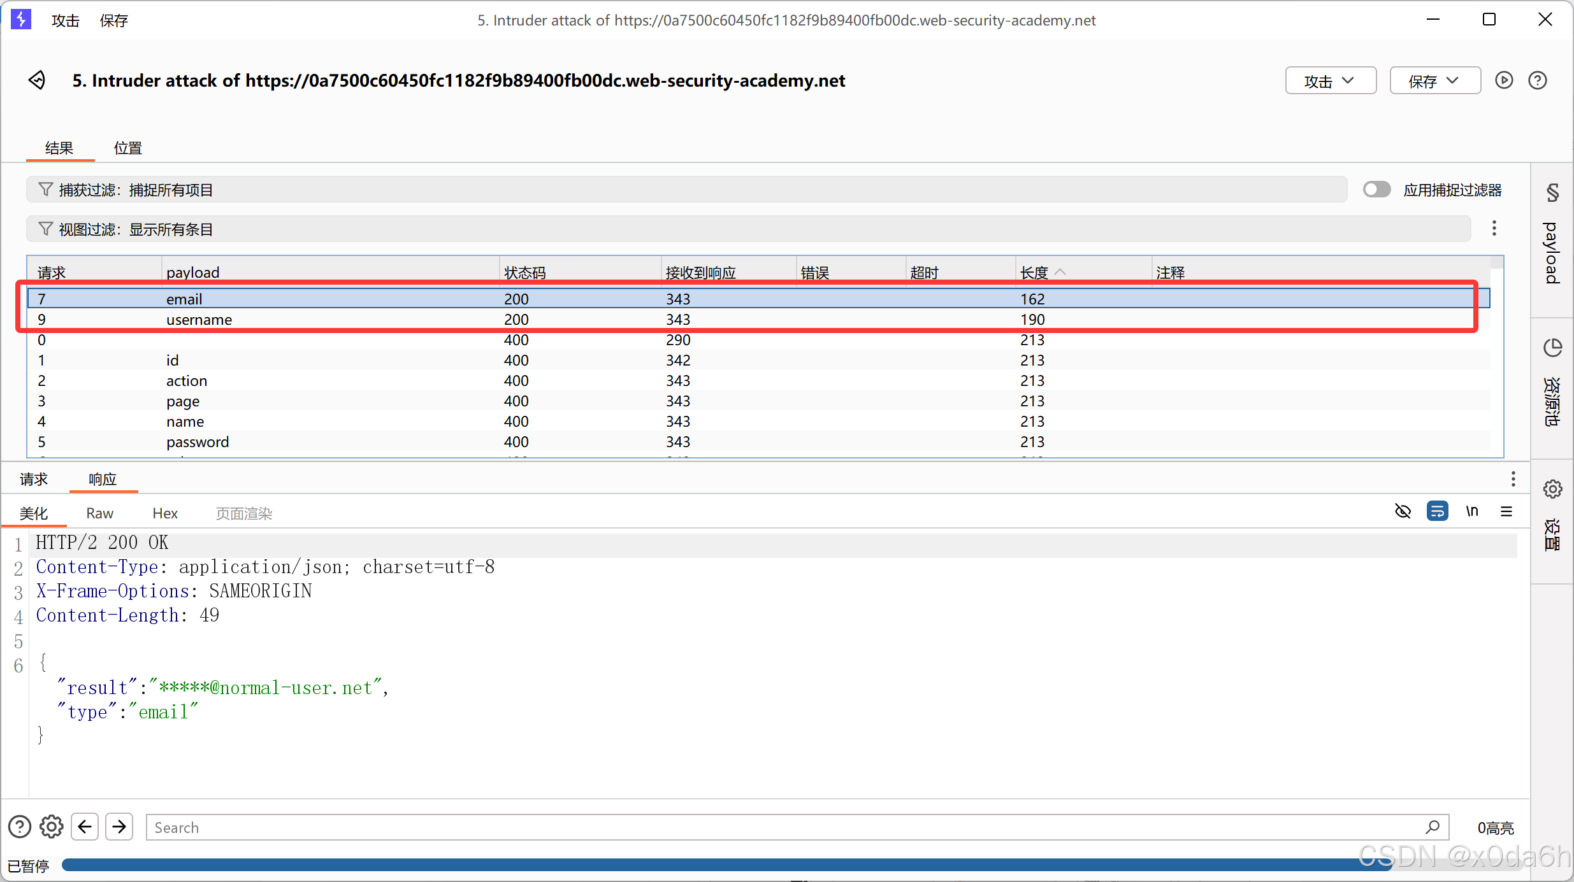This screenshot has height=882, width=1574.
Task: Click the back arrow next to the attack title
Action: point(36,80)
